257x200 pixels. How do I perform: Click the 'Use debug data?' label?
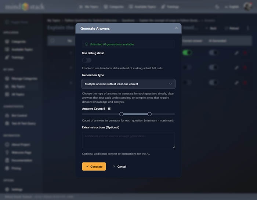pos(93,53)
